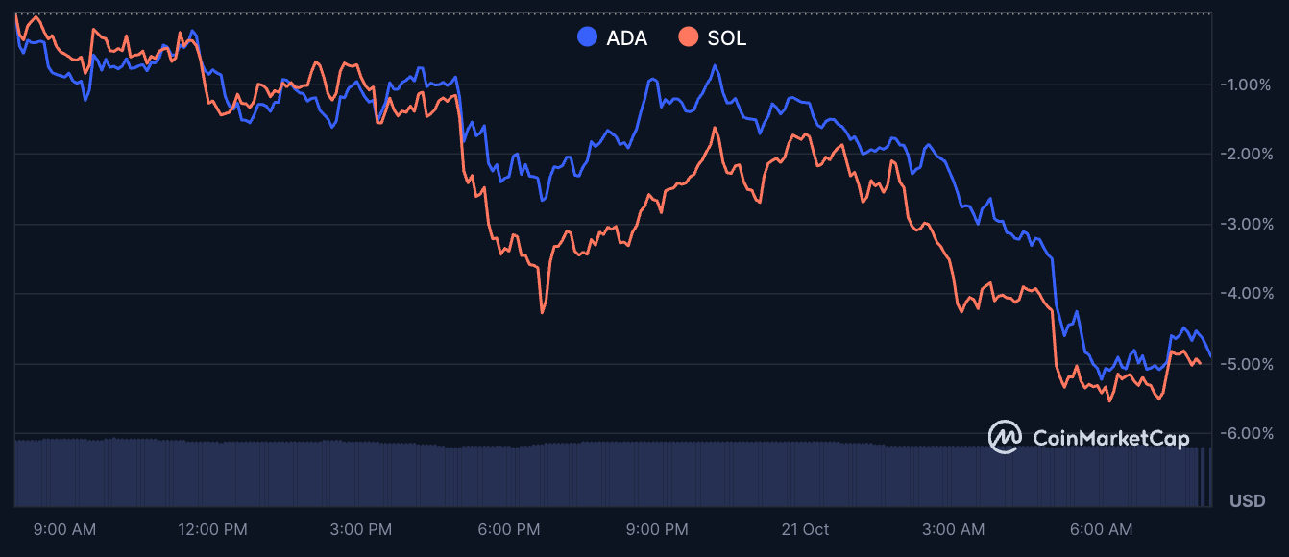Click the 21 Oct date axis label
Screen dimensions: 1289x557
[x=804, y=529]
